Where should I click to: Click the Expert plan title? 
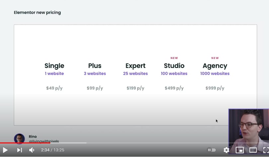[x=135, y=66]
